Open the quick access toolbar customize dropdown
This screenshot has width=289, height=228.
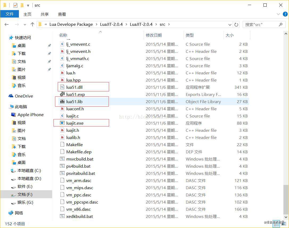coord(28,6)
